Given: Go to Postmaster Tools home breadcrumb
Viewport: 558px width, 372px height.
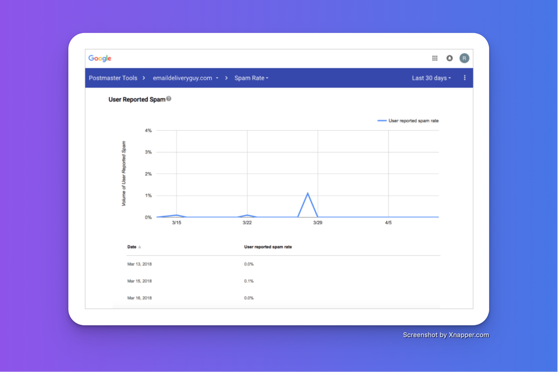Looking at the screenshot, I should (113, 78).
